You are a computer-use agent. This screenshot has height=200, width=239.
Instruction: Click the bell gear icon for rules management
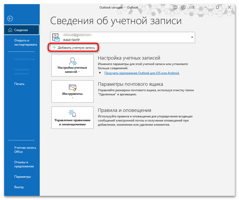click(x=72, y=113)
